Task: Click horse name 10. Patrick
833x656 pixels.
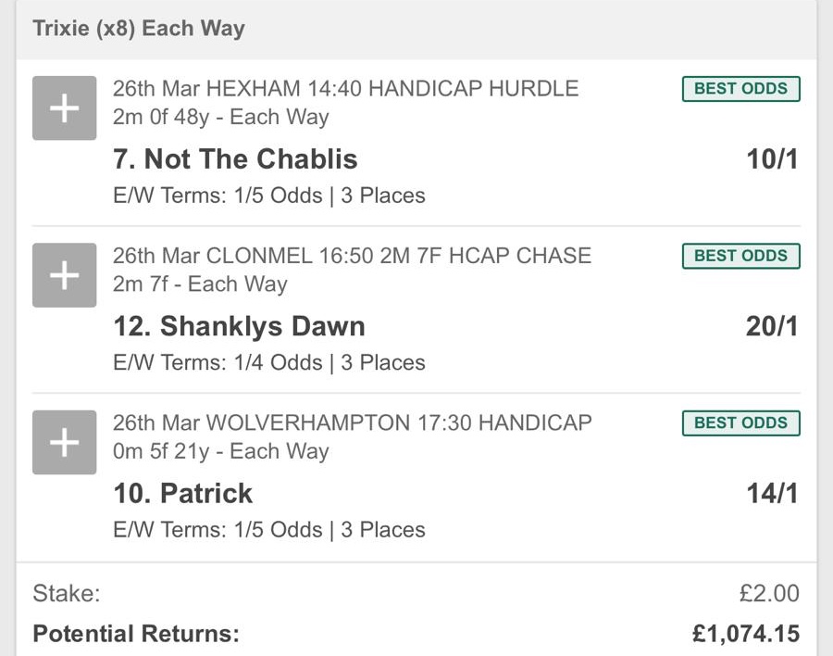Action: tap(182, 493)
